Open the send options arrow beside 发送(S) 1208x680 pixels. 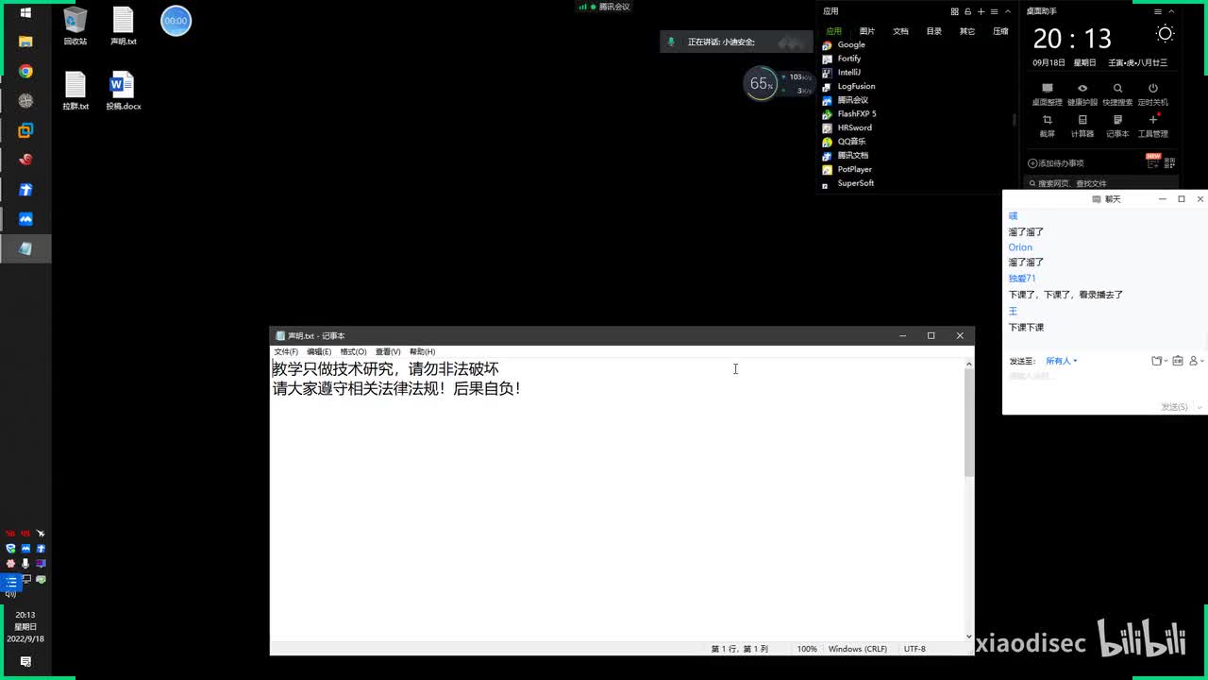click(1200, 407)
